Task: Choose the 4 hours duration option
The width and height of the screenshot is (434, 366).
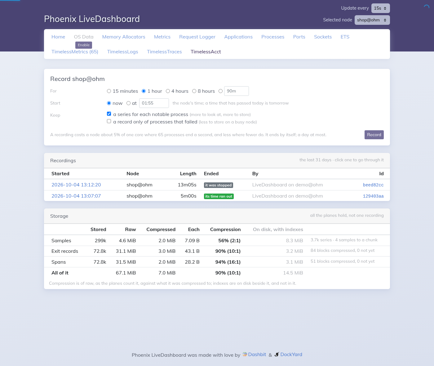Action: tap(168, 91)
